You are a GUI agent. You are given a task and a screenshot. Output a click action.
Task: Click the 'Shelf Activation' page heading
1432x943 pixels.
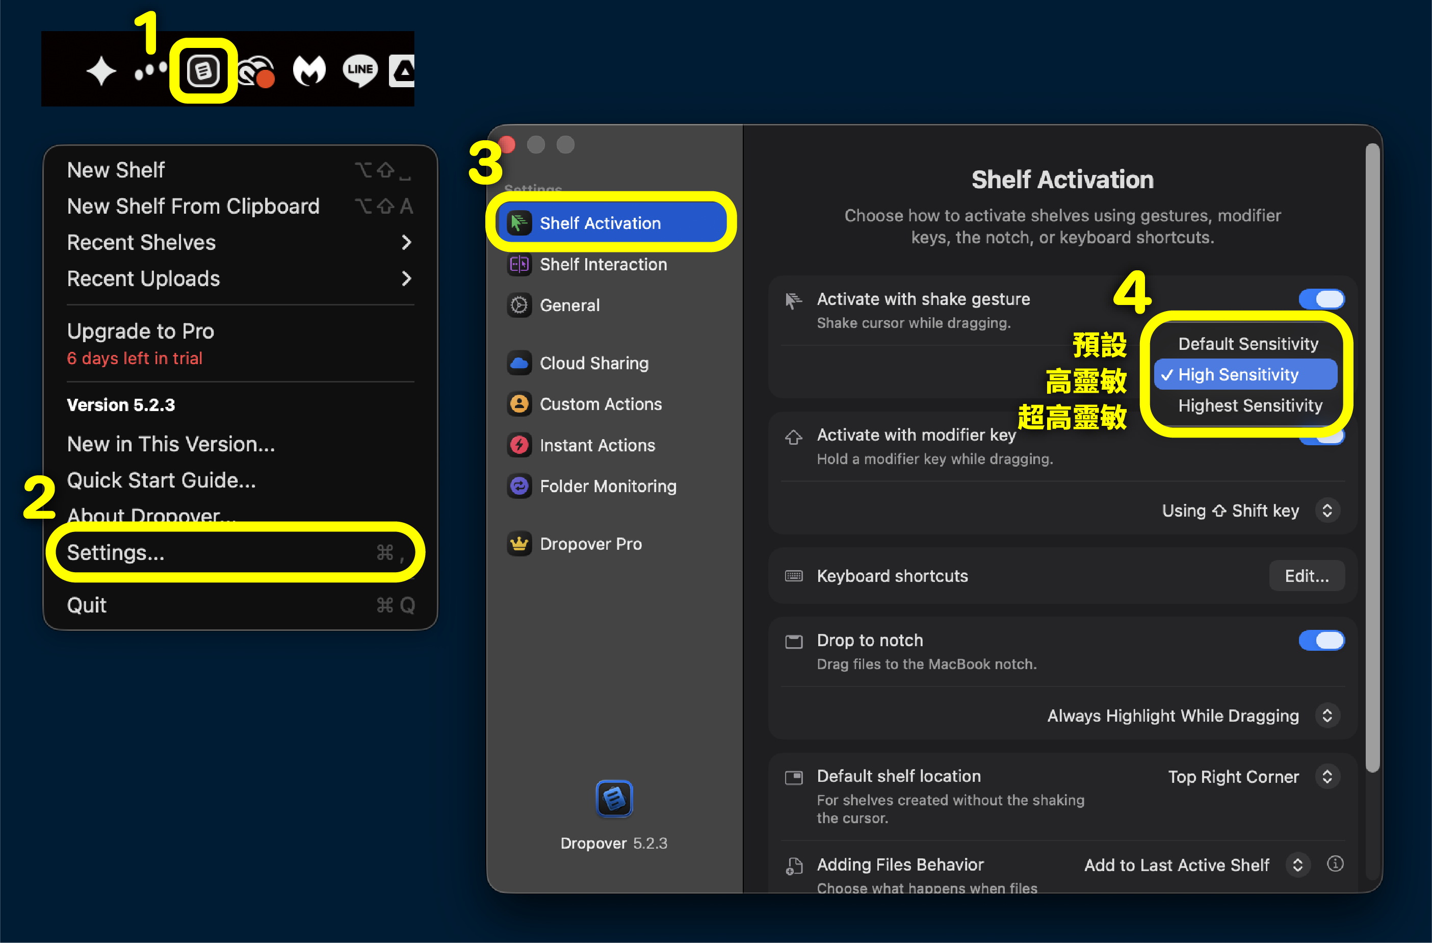(x=1062, y=180)
